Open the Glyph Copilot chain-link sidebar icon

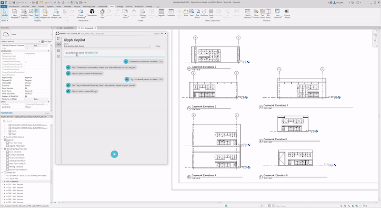[x=59, y=44]
